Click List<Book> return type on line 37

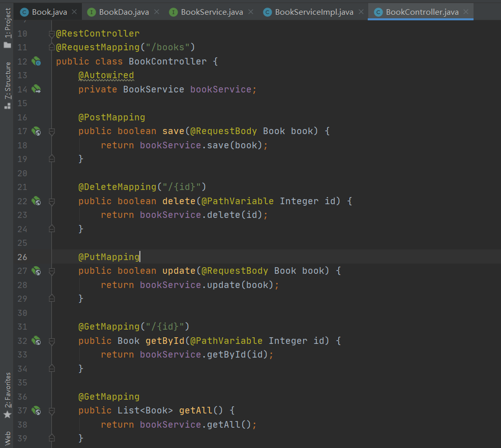point(145,410)
